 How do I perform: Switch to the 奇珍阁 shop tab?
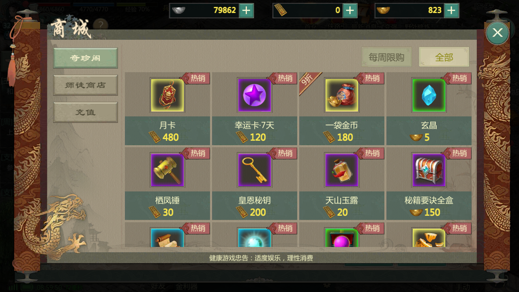pyautogui.click(x=86, y=58)
